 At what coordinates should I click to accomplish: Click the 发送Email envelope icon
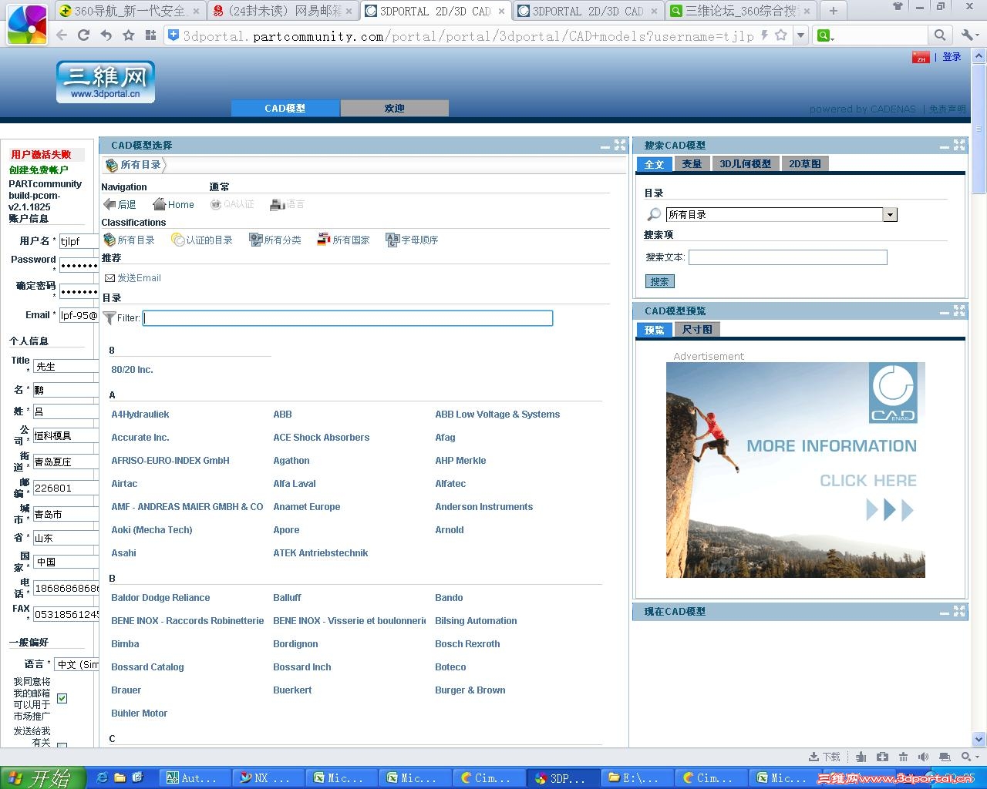109,278
